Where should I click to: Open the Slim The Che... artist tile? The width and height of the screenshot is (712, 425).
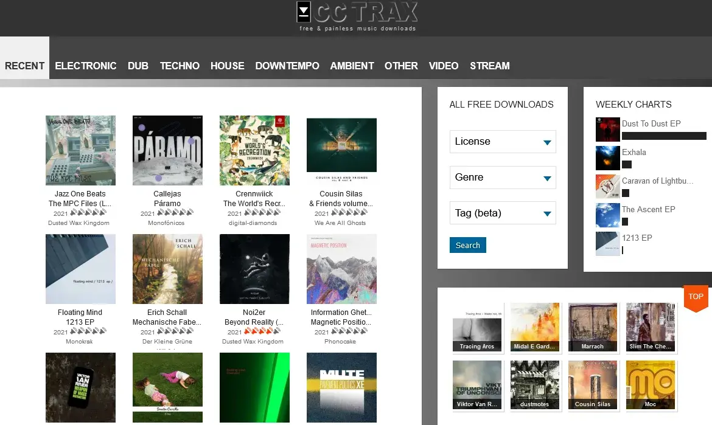[651, 328]
